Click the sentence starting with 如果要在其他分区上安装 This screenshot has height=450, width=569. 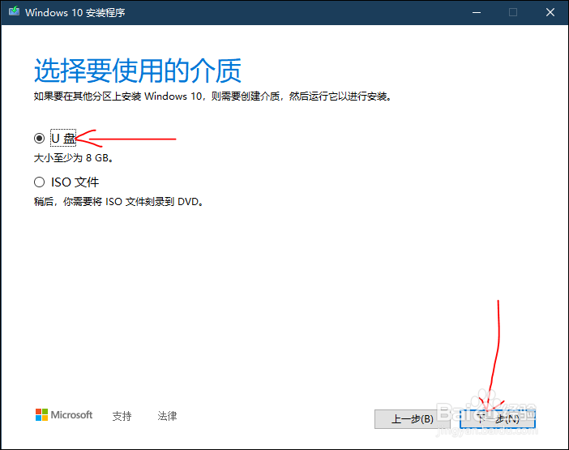pos(213,96)
